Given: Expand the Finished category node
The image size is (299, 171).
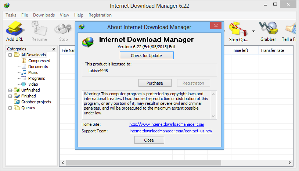Looking at the screenshot, I should tap(10, 96).
